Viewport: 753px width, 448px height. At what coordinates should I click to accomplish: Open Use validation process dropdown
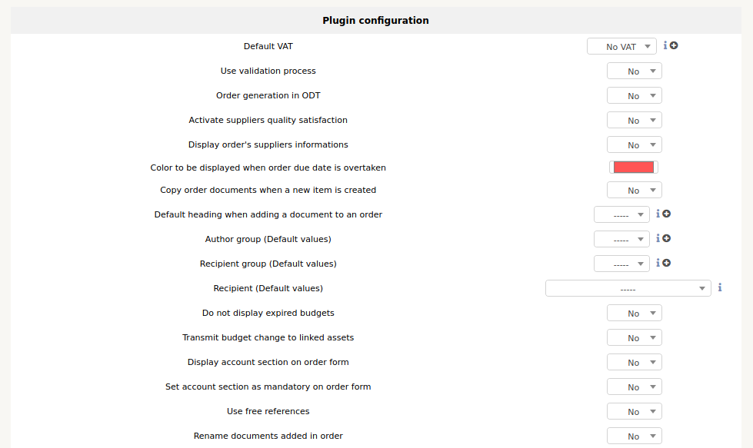click(x=634, y=71)
